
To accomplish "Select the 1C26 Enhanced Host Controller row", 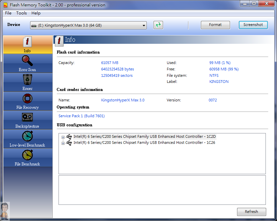I will [144, 143].
